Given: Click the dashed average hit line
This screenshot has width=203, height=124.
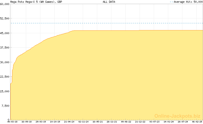Looking at the screenshot, I should (x=107, y=23).
